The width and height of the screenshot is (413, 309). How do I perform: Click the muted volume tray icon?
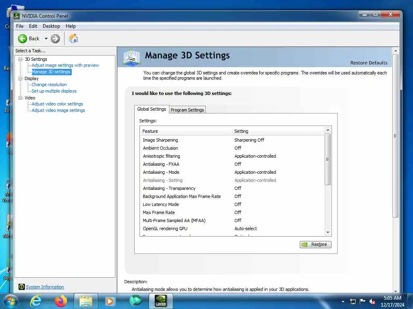[372, 301]
